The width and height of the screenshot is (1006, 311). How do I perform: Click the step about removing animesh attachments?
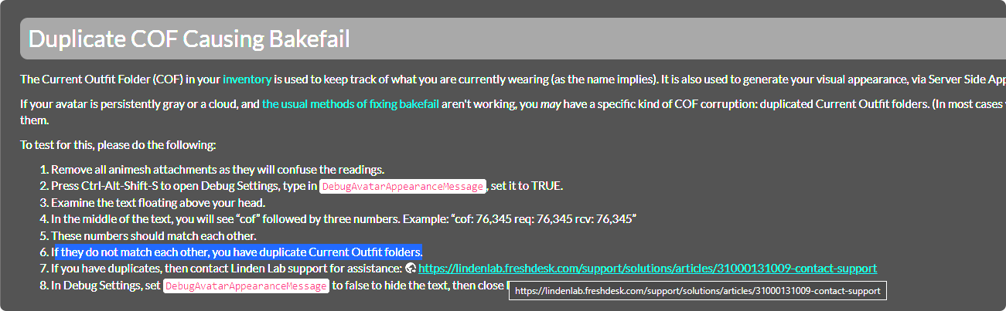(x=218, y=169)
